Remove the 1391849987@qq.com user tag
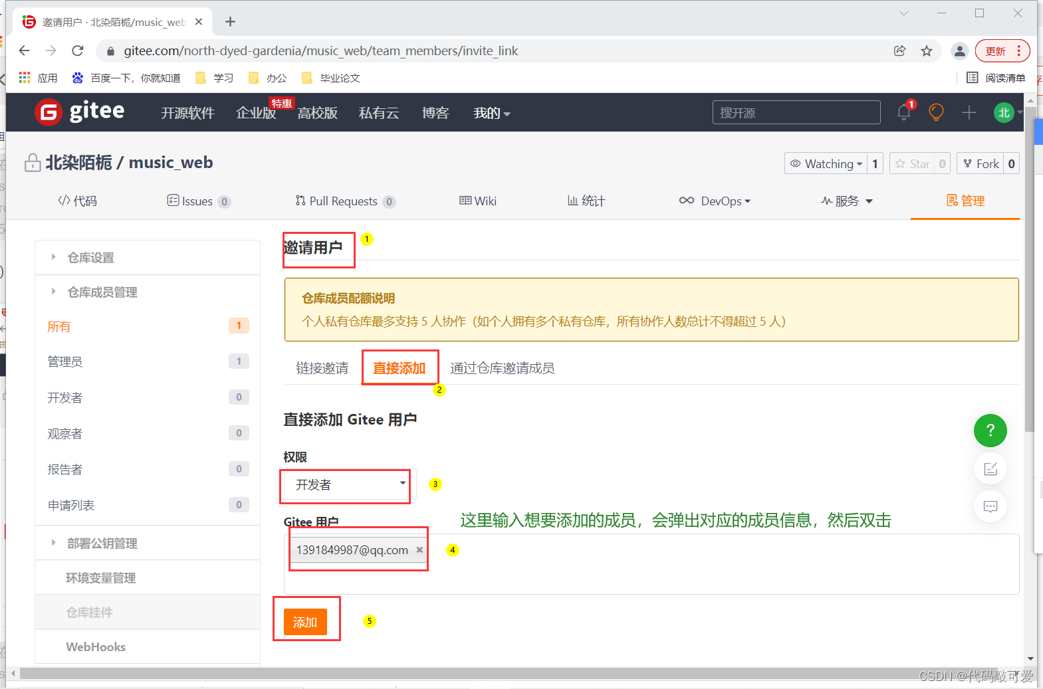Image resolution: width=1043 pixels, height=689 pixels. coord(419,549)
